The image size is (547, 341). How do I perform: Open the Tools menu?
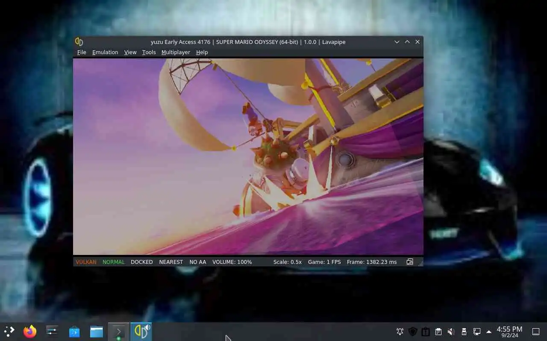[x=149, y=52]
